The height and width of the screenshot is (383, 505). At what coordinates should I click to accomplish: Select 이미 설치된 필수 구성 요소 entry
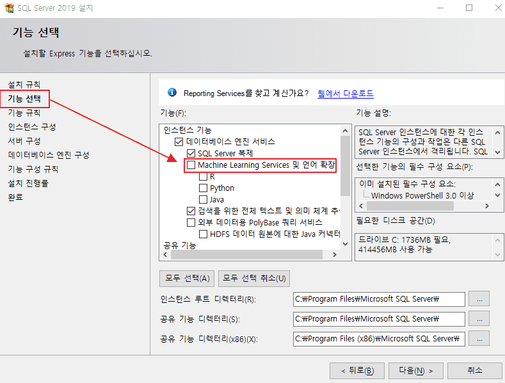pos(407,184)
